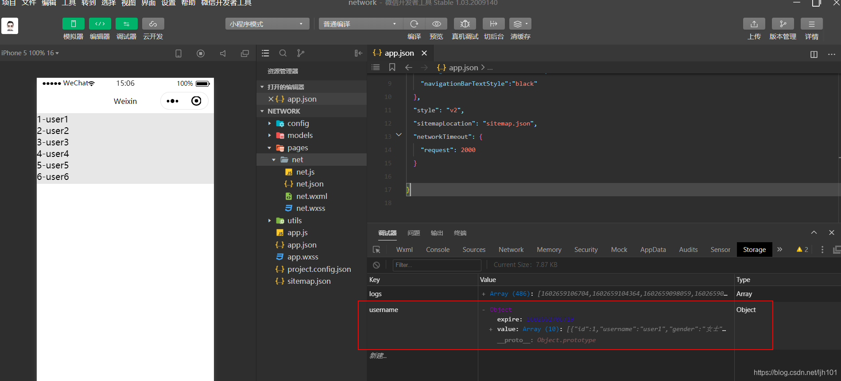Open sitemap.json file
Viewport: 841px width, 381px height.
coord(309,281)
